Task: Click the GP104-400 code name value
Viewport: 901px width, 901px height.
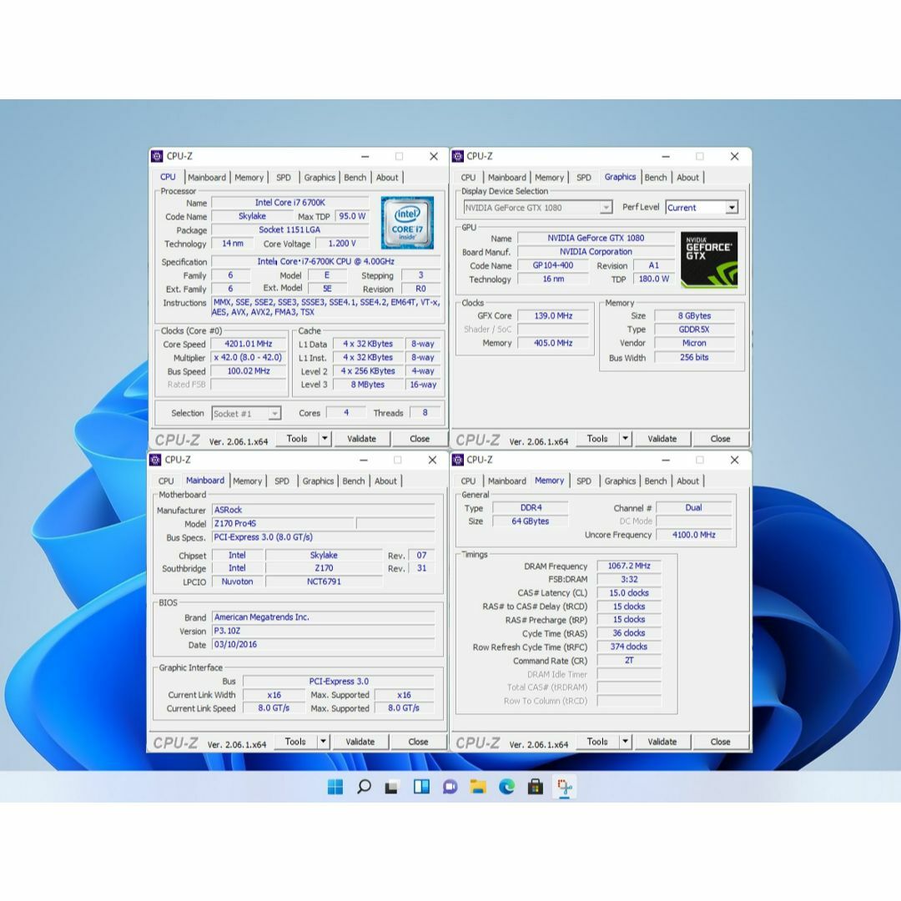Action: 553,265
